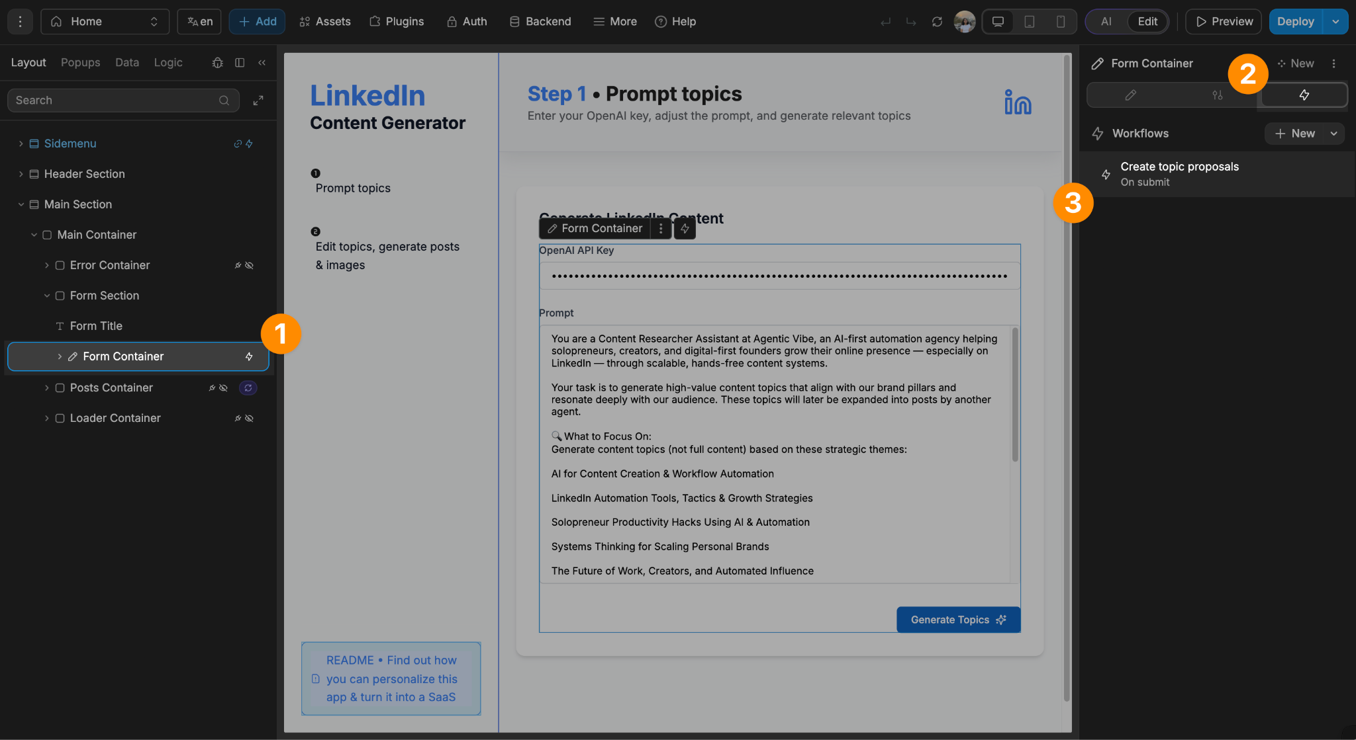The height and width of the screenshot is (740, 1356).
Task: Click the Posts Container repeat badge icon
Action: point(248,388)
